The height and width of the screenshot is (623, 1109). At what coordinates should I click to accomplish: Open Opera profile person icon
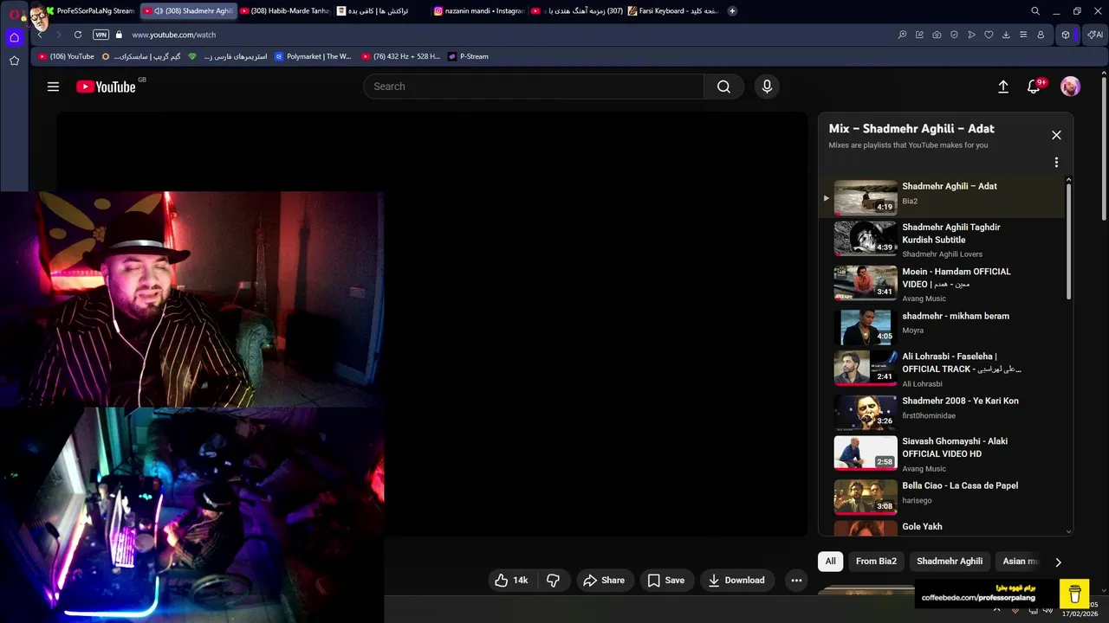[x=1041, y=35]
